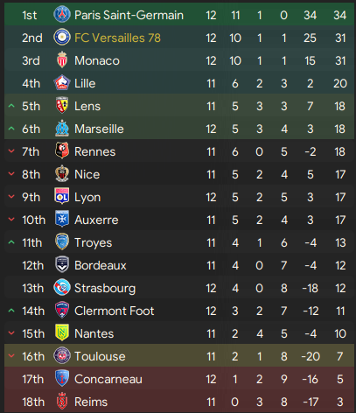Click the Rennes club badge
The width and height of the screenshot is (356, 413).
point(62,151)
